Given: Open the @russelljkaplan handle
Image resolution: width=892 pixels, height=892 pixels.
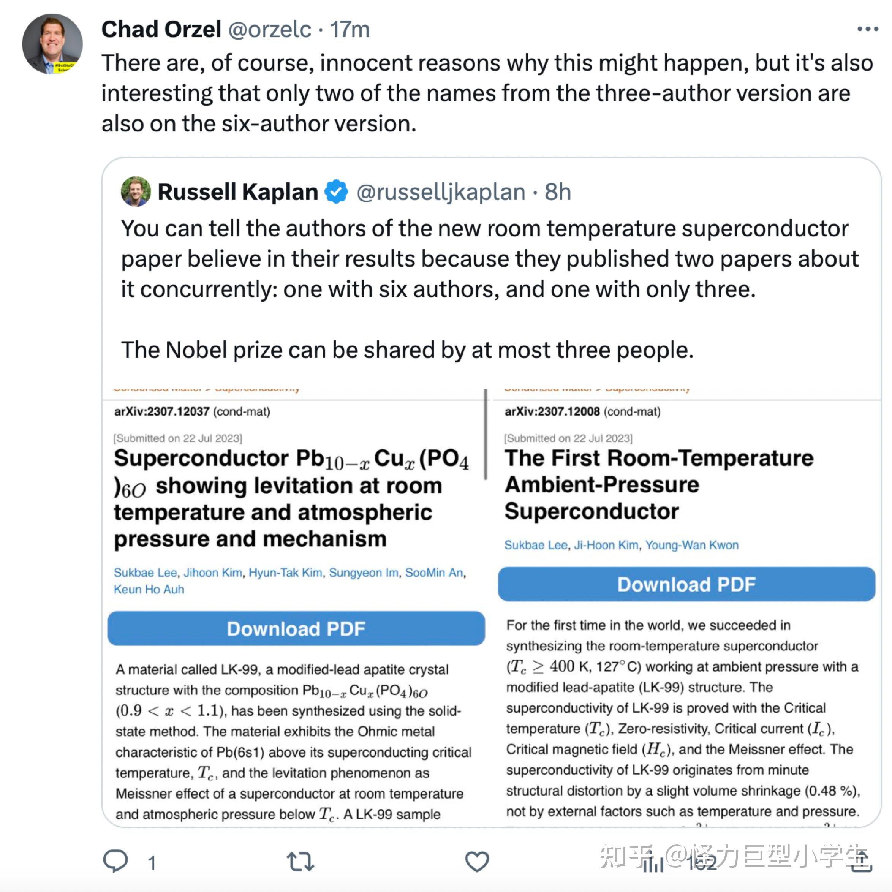Looking at the screenshot, I should 441,191.
